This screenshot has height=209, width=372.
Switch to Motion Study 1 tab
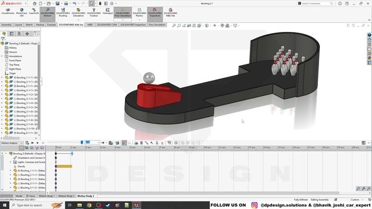(46, 196)
